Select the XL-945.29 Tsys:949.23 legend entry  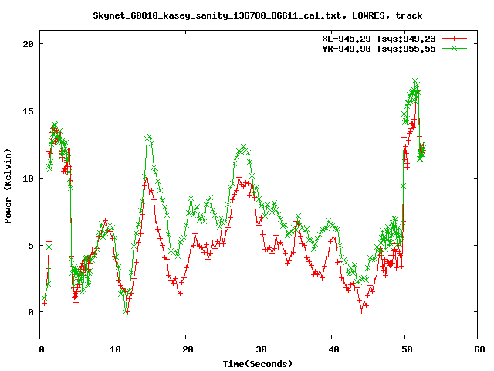coord(379,39)
